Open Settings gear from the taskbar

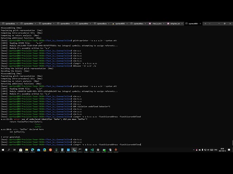pyautogui.click(x=98, y=150)
